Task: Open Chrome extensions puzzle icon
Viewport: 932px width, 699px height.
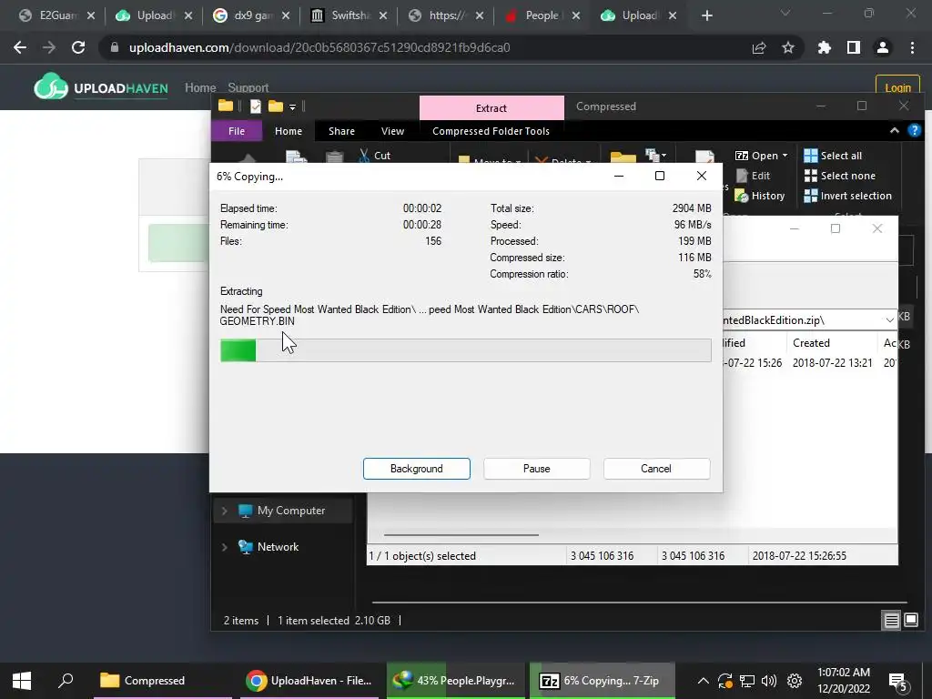Action: [x=825, y=47]
